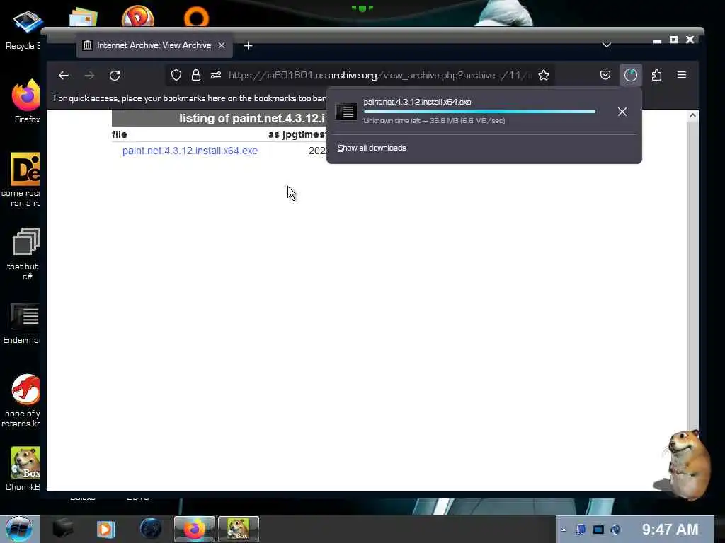Click the monitor icon in system tray
Screen dimensions: 725x543
598,530
